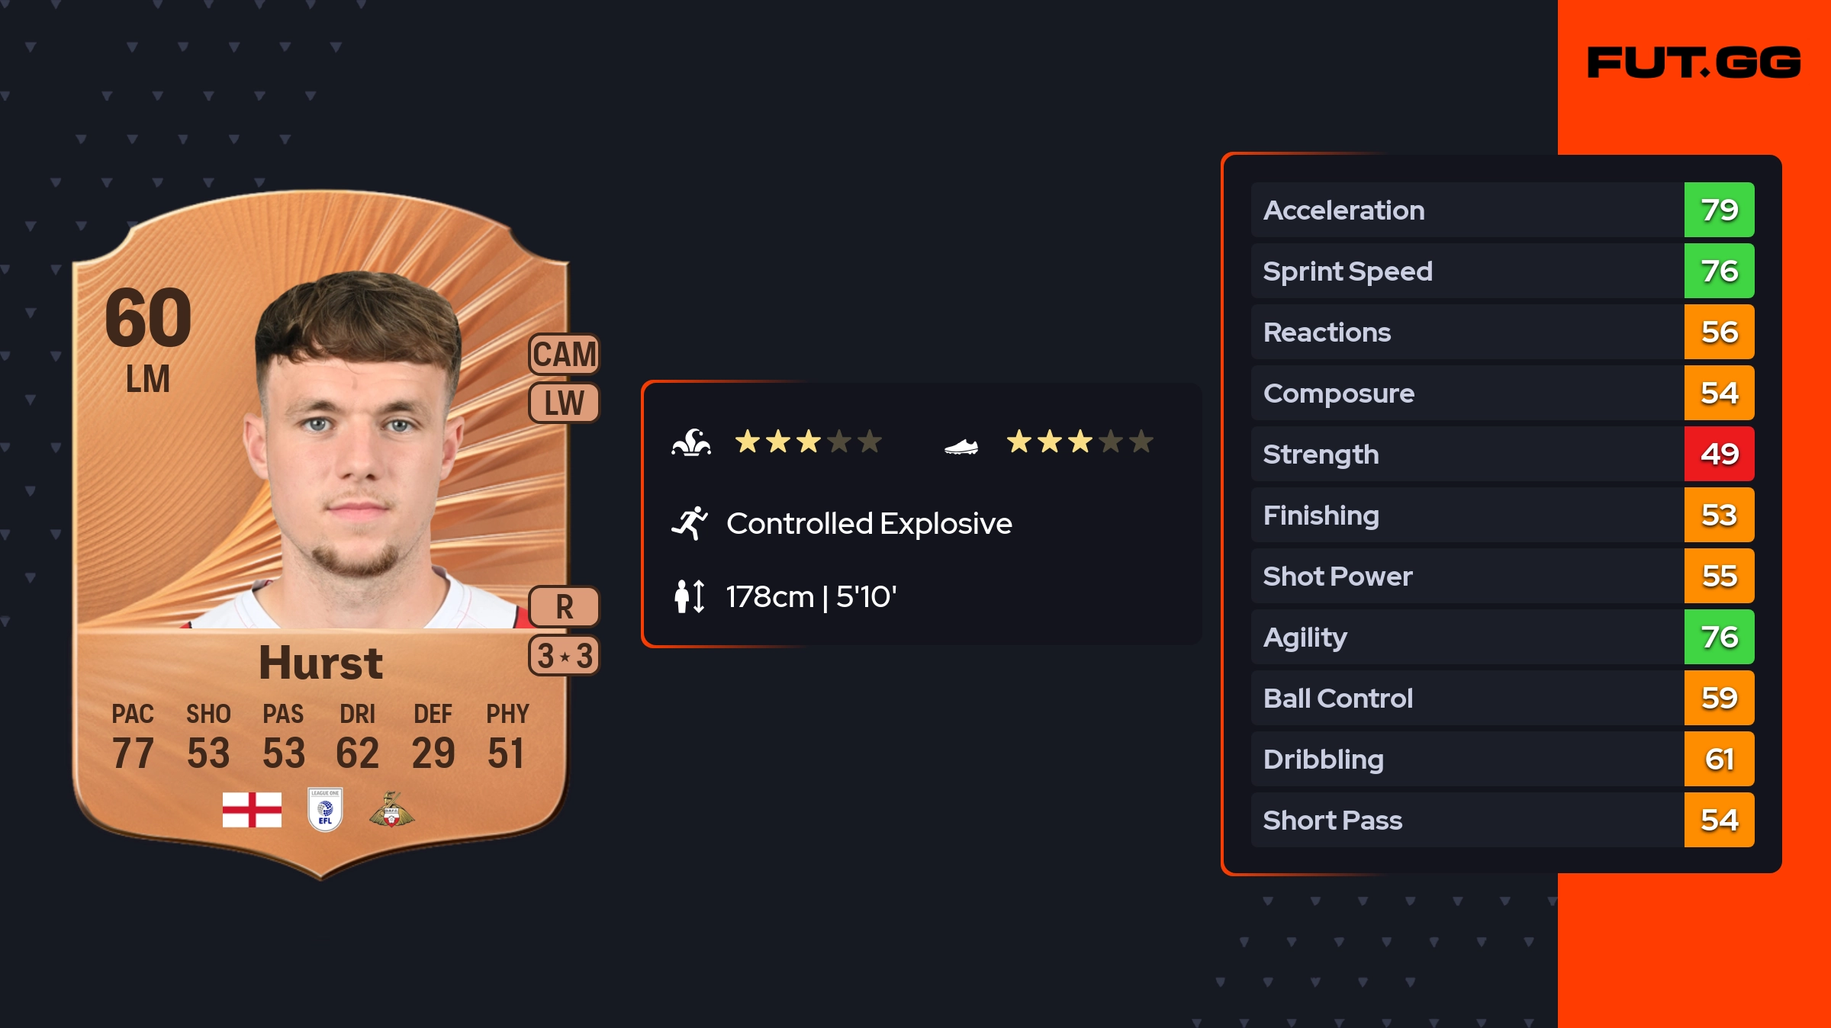Select the Sprint Speed stat row
The width and height of the screenshot is (1831, 1028).
[x=1465, y=271]
